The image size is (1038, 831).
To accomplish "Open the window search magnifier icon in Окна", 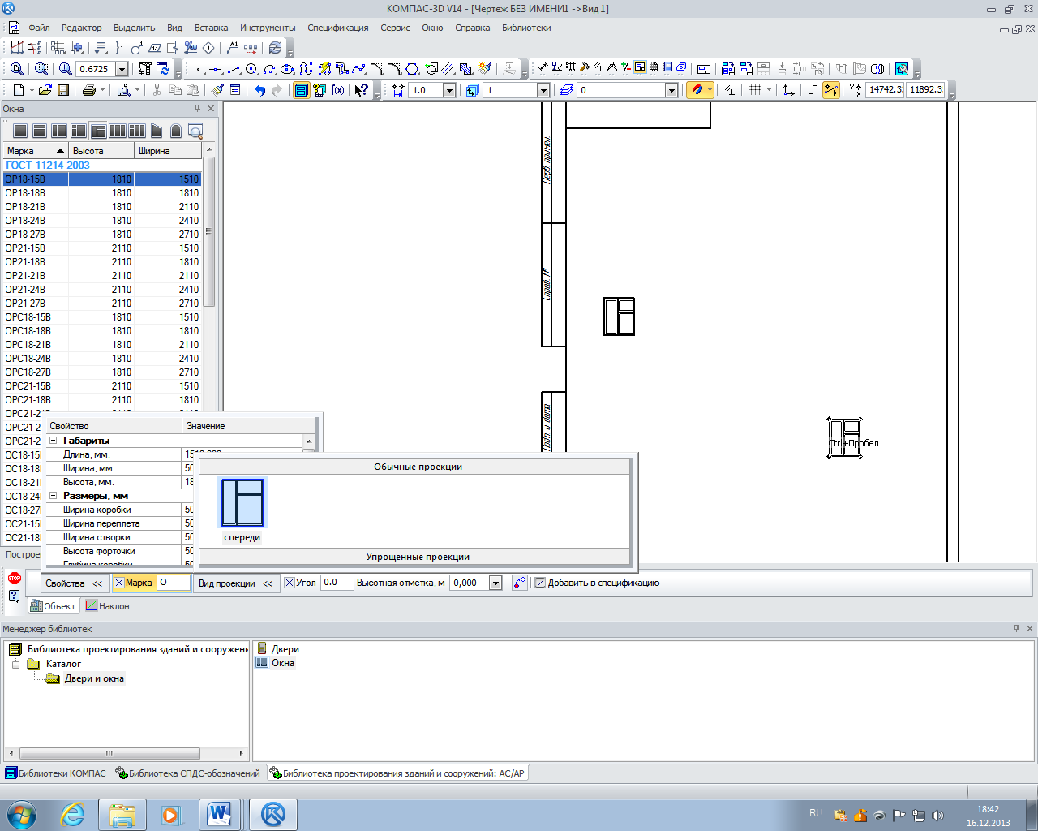I will click(195, 131).
